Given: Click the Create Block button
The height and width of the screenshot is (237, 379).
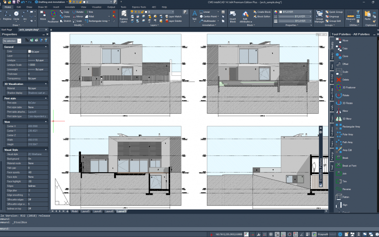Looking at the screenshot, I should point(263,11).
